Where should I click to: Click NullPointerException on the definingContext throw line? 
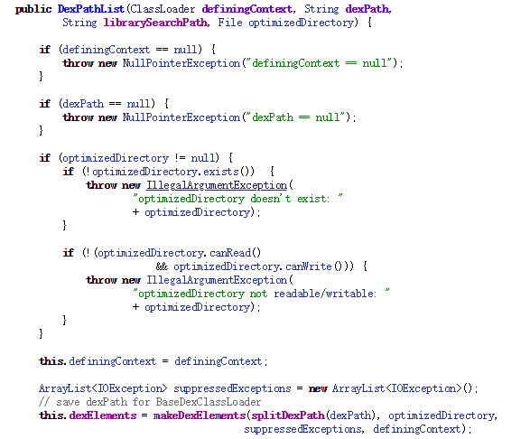(x=181, y=63)
